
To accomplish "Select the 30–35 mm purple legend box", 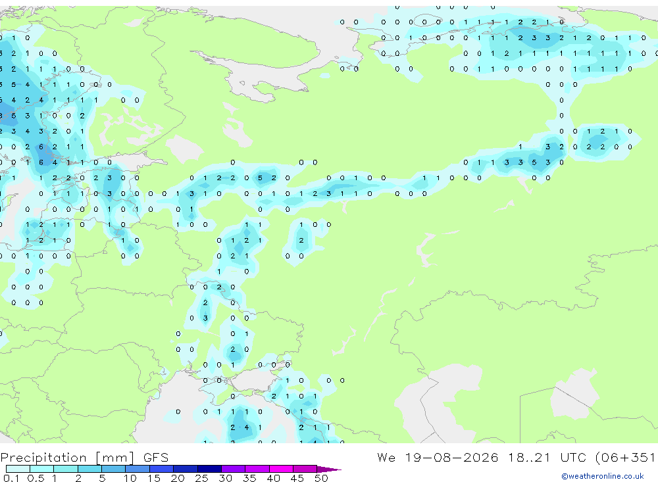I will [x=234, y=469].
